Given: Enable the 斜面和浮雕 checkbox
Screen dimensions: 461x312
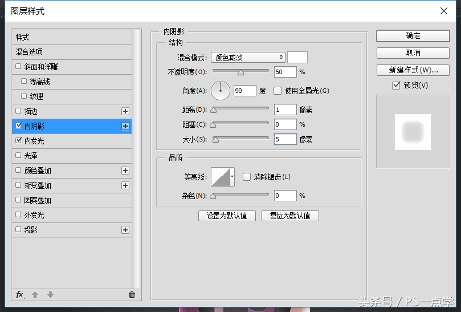Looking at the screenshot, I should point(18,66).
